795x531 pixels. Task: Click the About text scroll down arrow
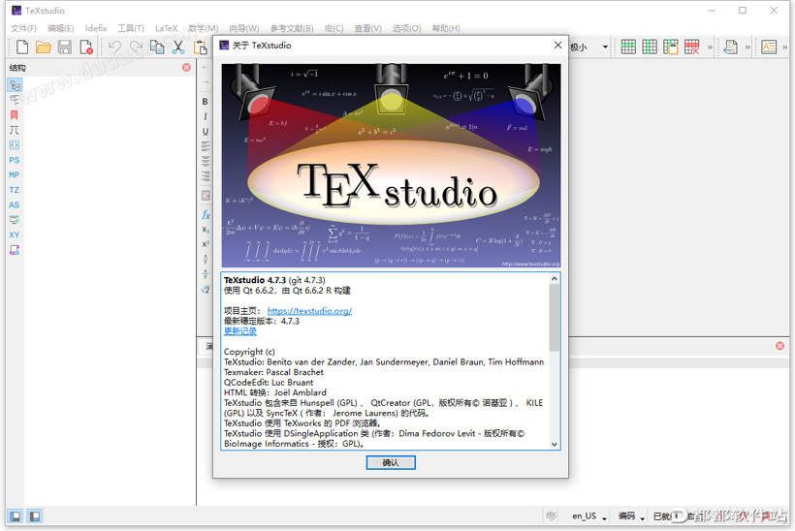click(555, 445)
